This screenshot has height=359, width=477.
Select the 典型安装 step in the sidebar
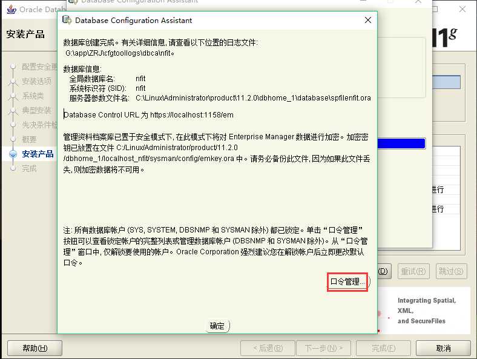(36, 110)
